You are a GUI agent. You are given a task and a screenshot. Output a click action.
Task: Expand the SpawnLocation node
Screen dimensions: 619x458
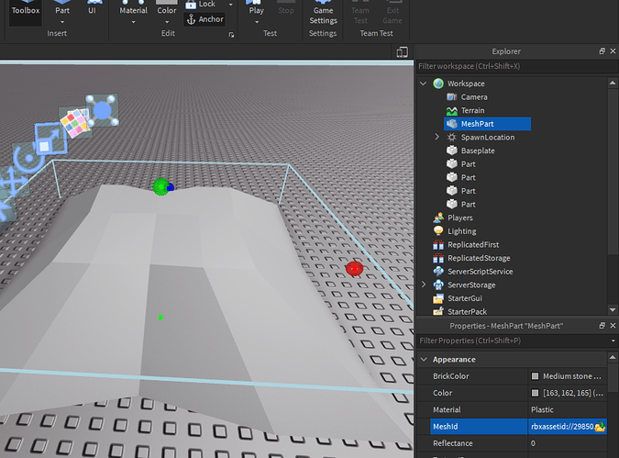437,137
